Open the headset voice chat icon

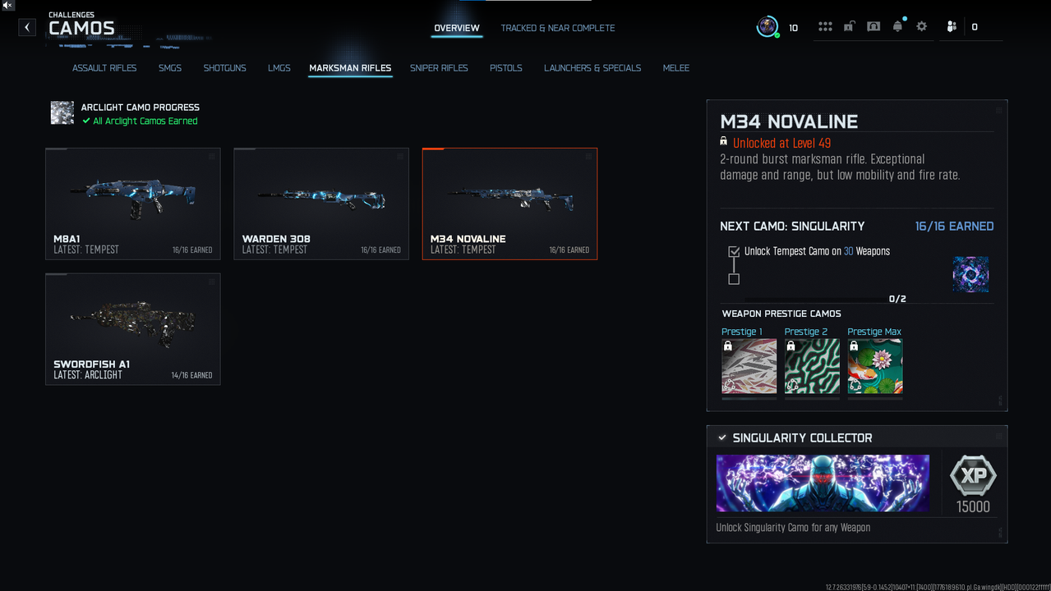(x=874, y=27)
